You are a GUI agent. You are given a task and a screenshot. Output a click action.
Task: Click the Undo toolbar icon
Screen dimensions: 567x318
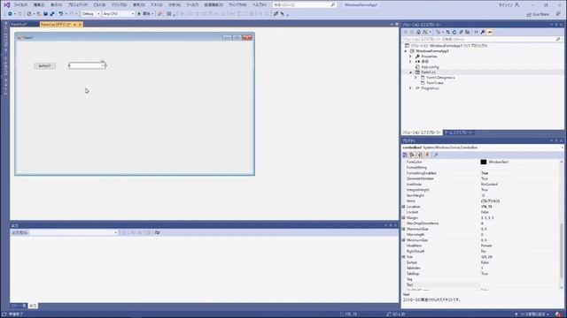point(61,14)
